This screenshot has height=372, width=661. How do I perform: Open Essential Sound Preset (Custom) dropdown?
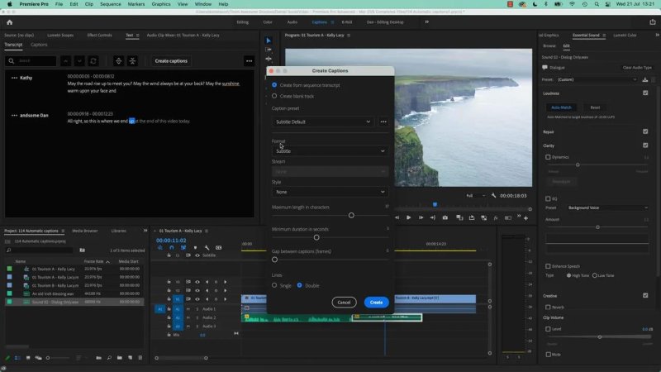pos(597,79)
